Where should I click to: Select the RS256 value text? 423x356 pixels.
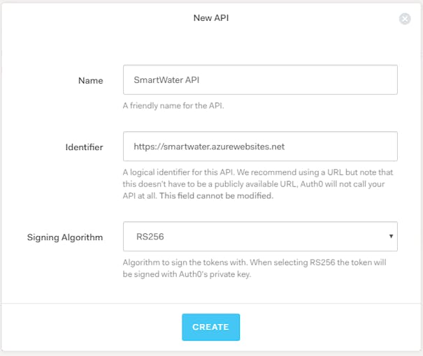150,237
